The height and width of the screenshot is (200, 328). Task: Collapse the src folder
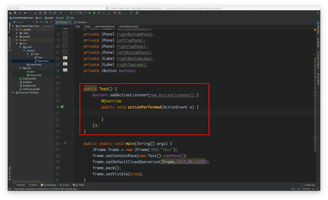(17, 44)
